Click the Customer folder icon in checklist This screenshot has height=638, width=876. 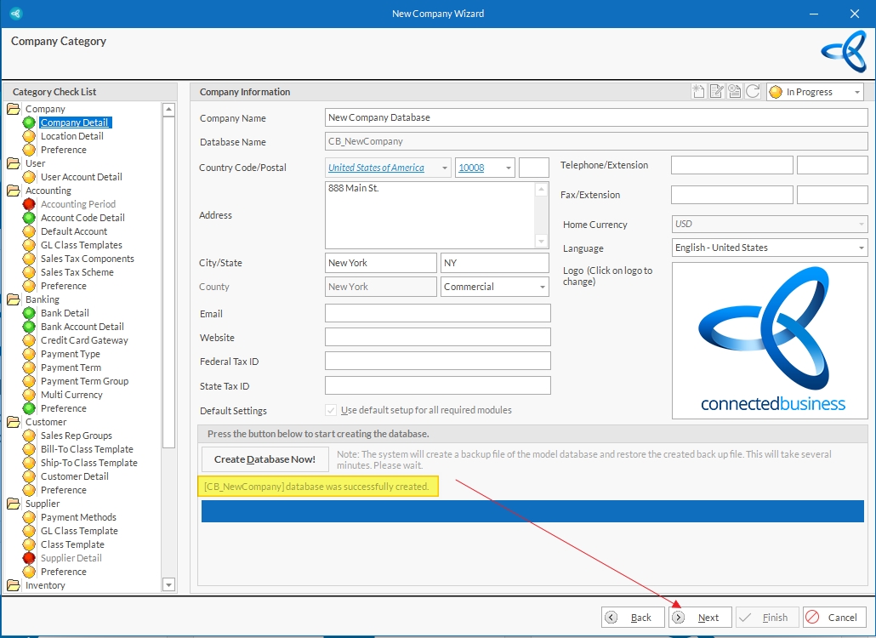(14, 422)
